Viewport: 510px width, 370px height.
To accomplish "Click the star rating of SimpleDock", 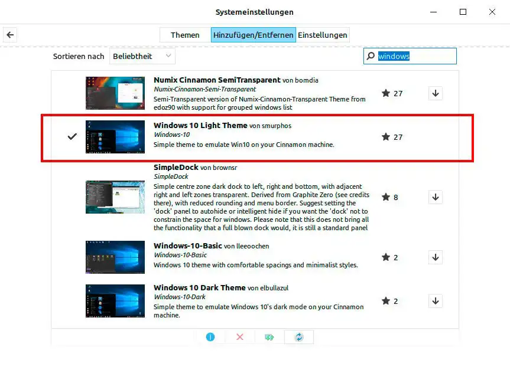I will [x=389, y=197].
